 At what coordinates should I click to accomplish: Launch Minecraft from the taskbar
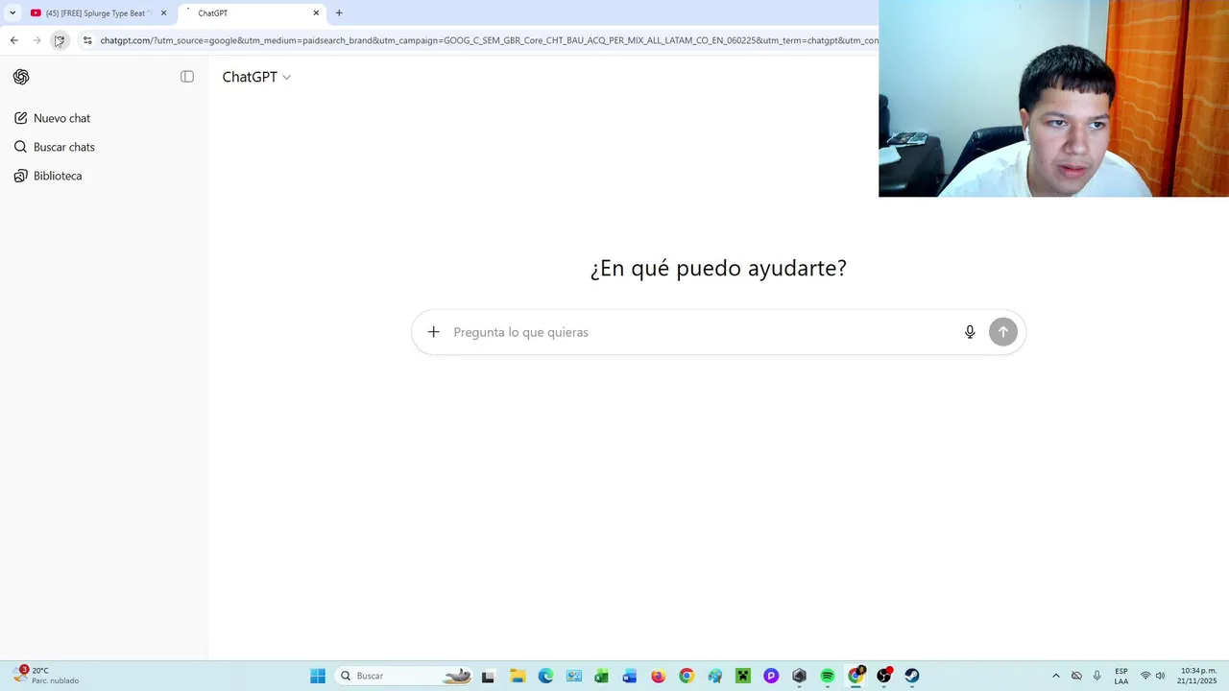(x=742, y=676)
